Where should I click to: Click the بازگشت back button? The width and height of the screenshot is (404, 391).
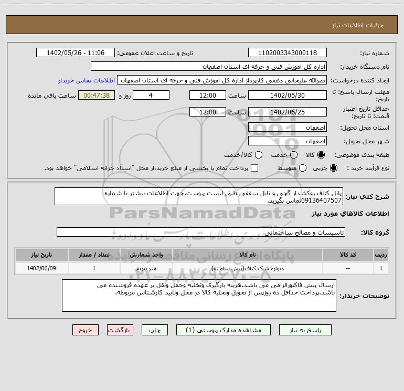coord(120,330)
